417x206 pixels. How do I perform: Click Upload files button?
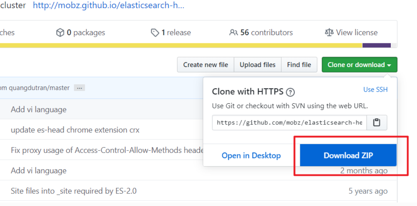(257, 65)
